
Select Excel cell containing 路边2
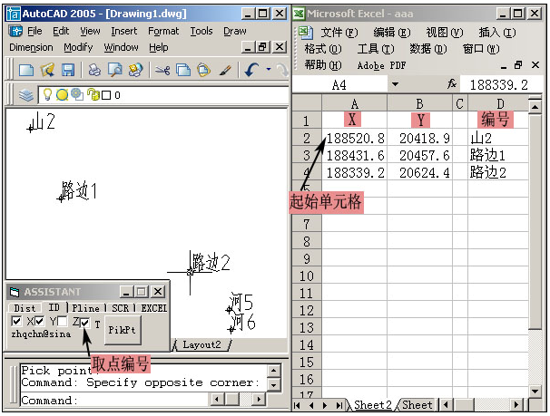click(498, 172)
